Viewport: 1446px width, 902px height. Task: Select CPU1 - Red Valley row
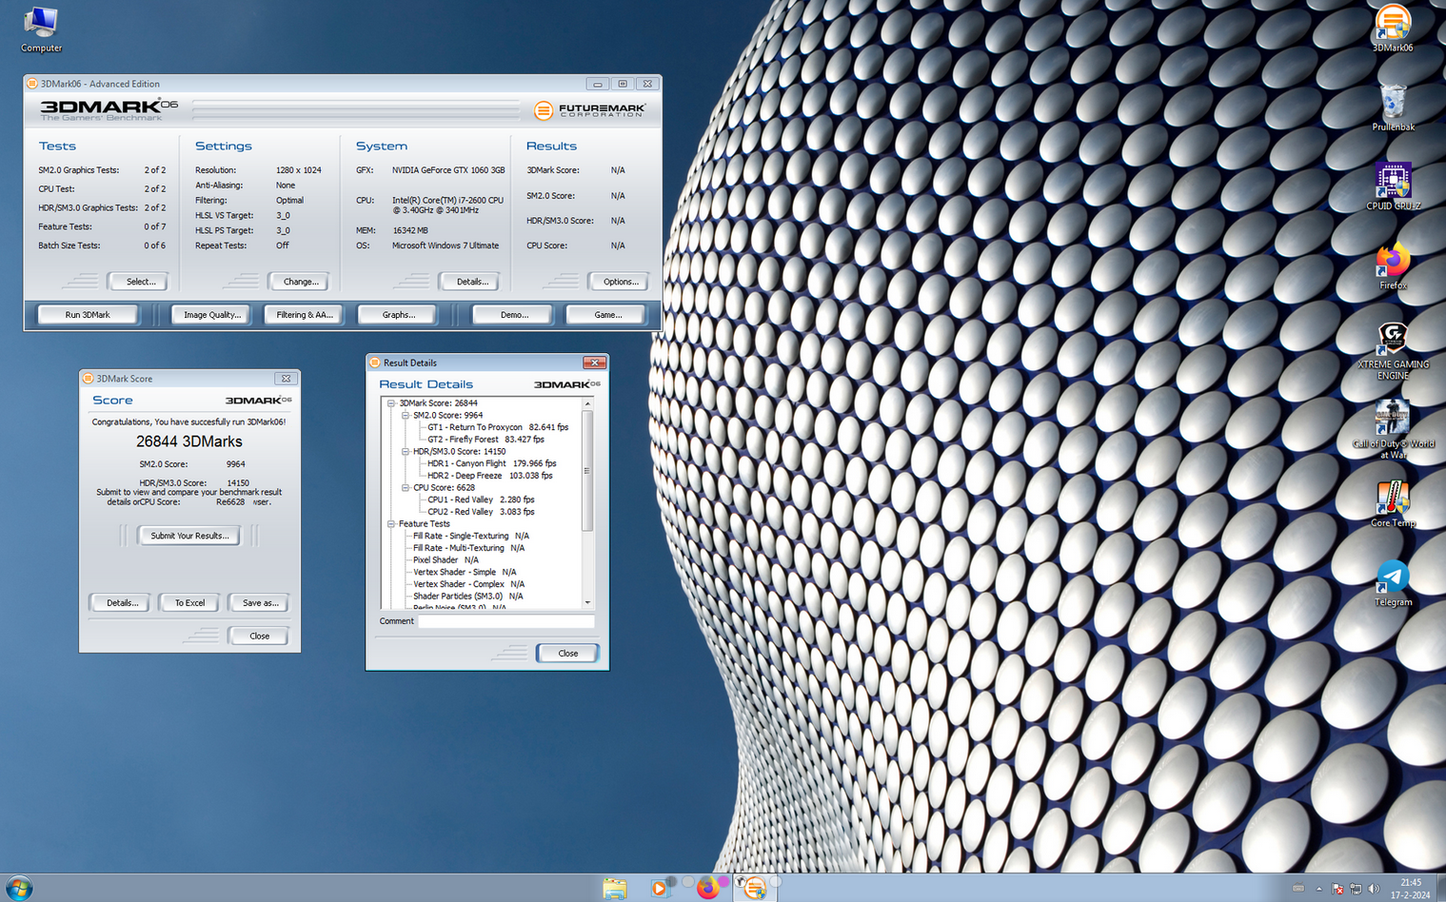point(481,500)
